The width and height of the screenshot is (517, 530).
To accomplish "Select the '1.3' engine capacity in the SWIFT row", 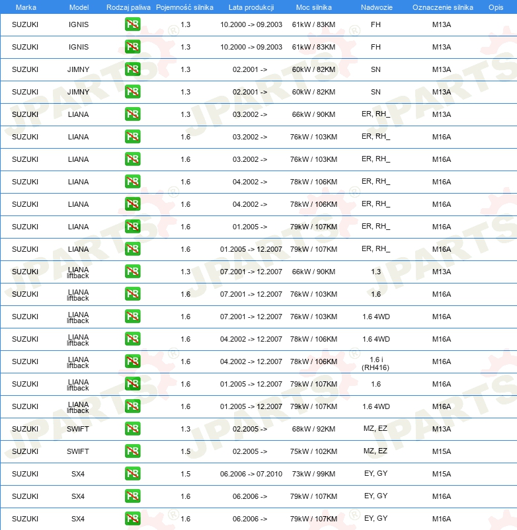I will pyautogui.click(x=186, y=429).
